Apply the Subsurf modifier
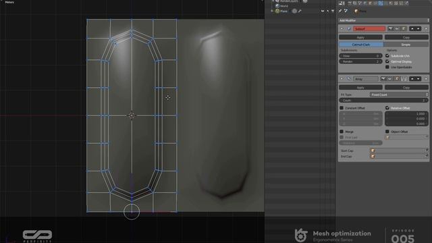The width and height of the screenshot is (432, 243). [x=360, y=37]
